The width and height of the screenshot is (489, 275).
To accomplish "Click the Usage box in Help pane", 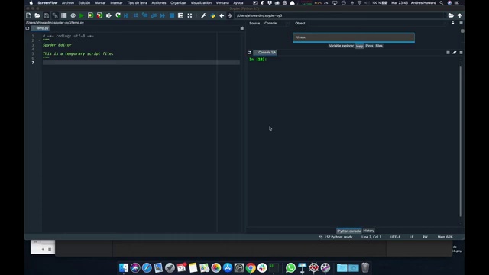I will click(x=354, y=37).
